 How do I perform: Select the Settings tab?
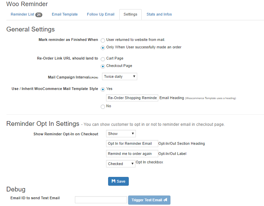tap(130, 15)
